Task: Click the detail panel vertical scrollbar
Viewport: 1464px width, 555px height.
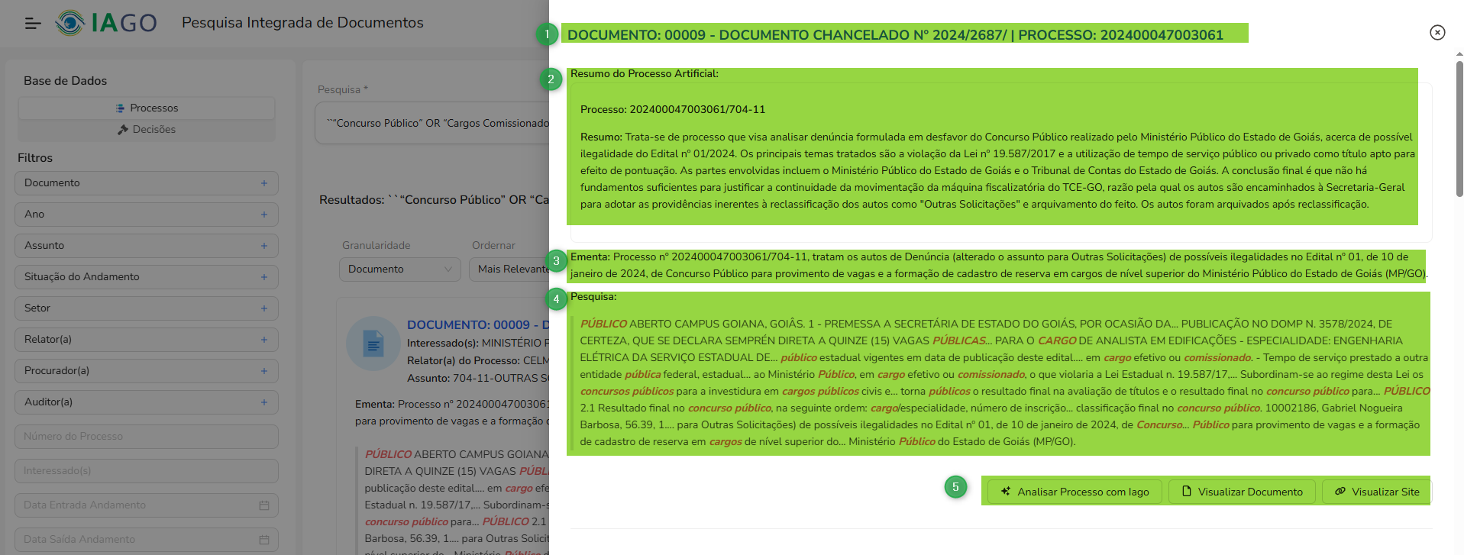Action: [x=1459, y=130]
